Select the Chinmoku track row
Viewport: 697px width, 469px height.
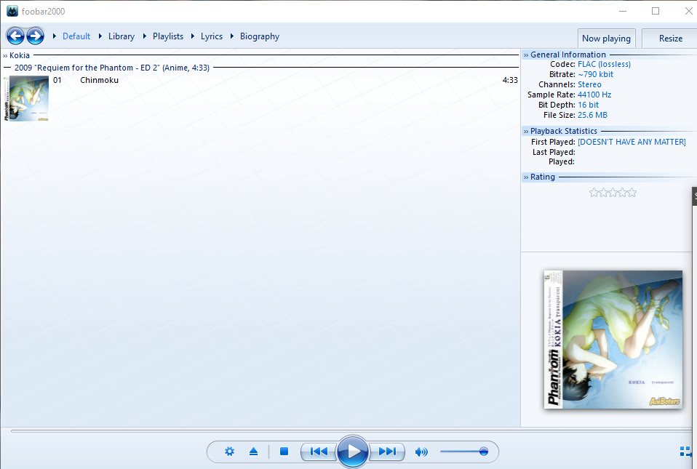click(x=284, y=81)
